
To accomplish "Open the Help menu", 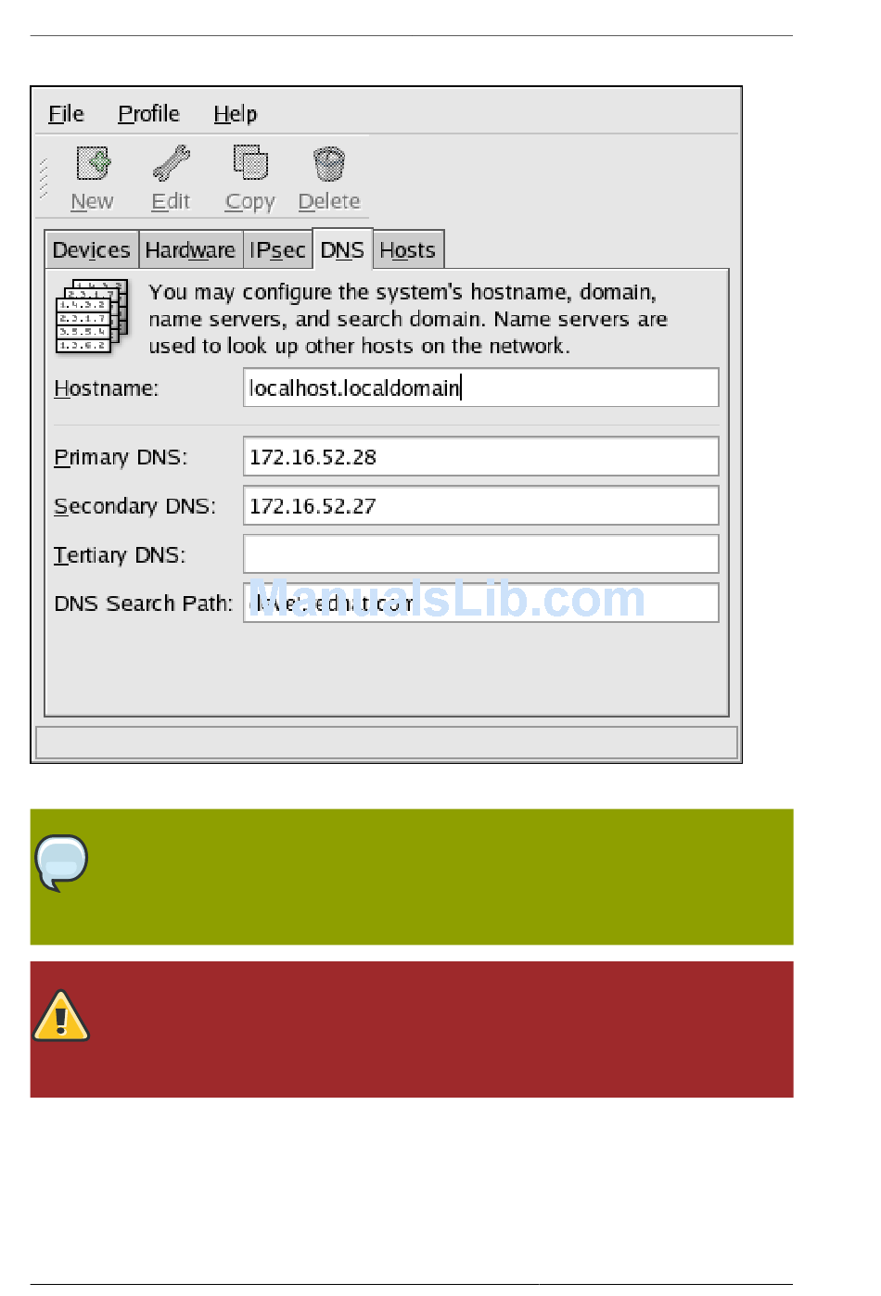I will coord(236,114).
